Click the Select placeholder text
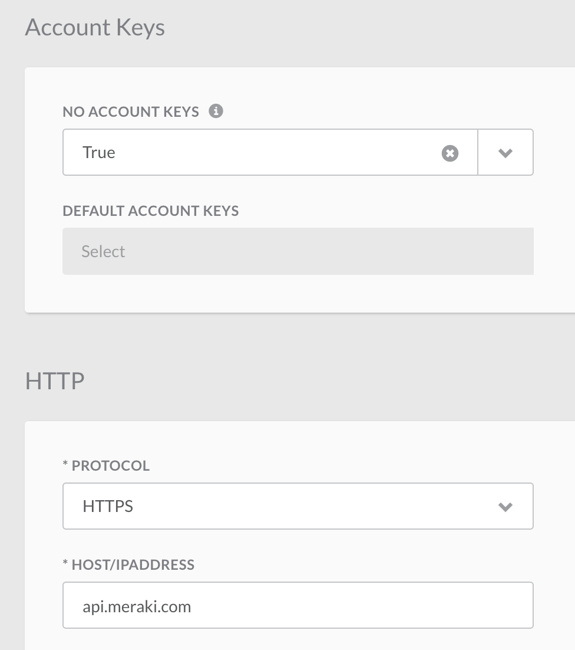 click(x=103, y=251)
